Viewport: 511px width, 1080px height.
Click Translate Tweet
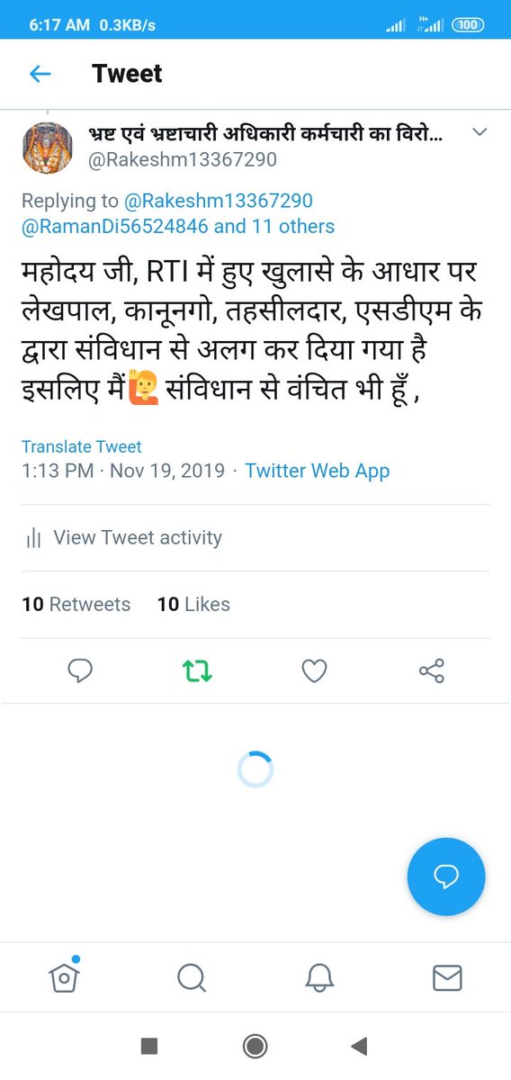coord(82,446)
